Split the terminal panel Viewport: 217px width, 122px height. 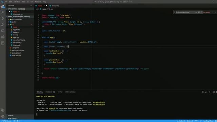click(x=214, y=92)
